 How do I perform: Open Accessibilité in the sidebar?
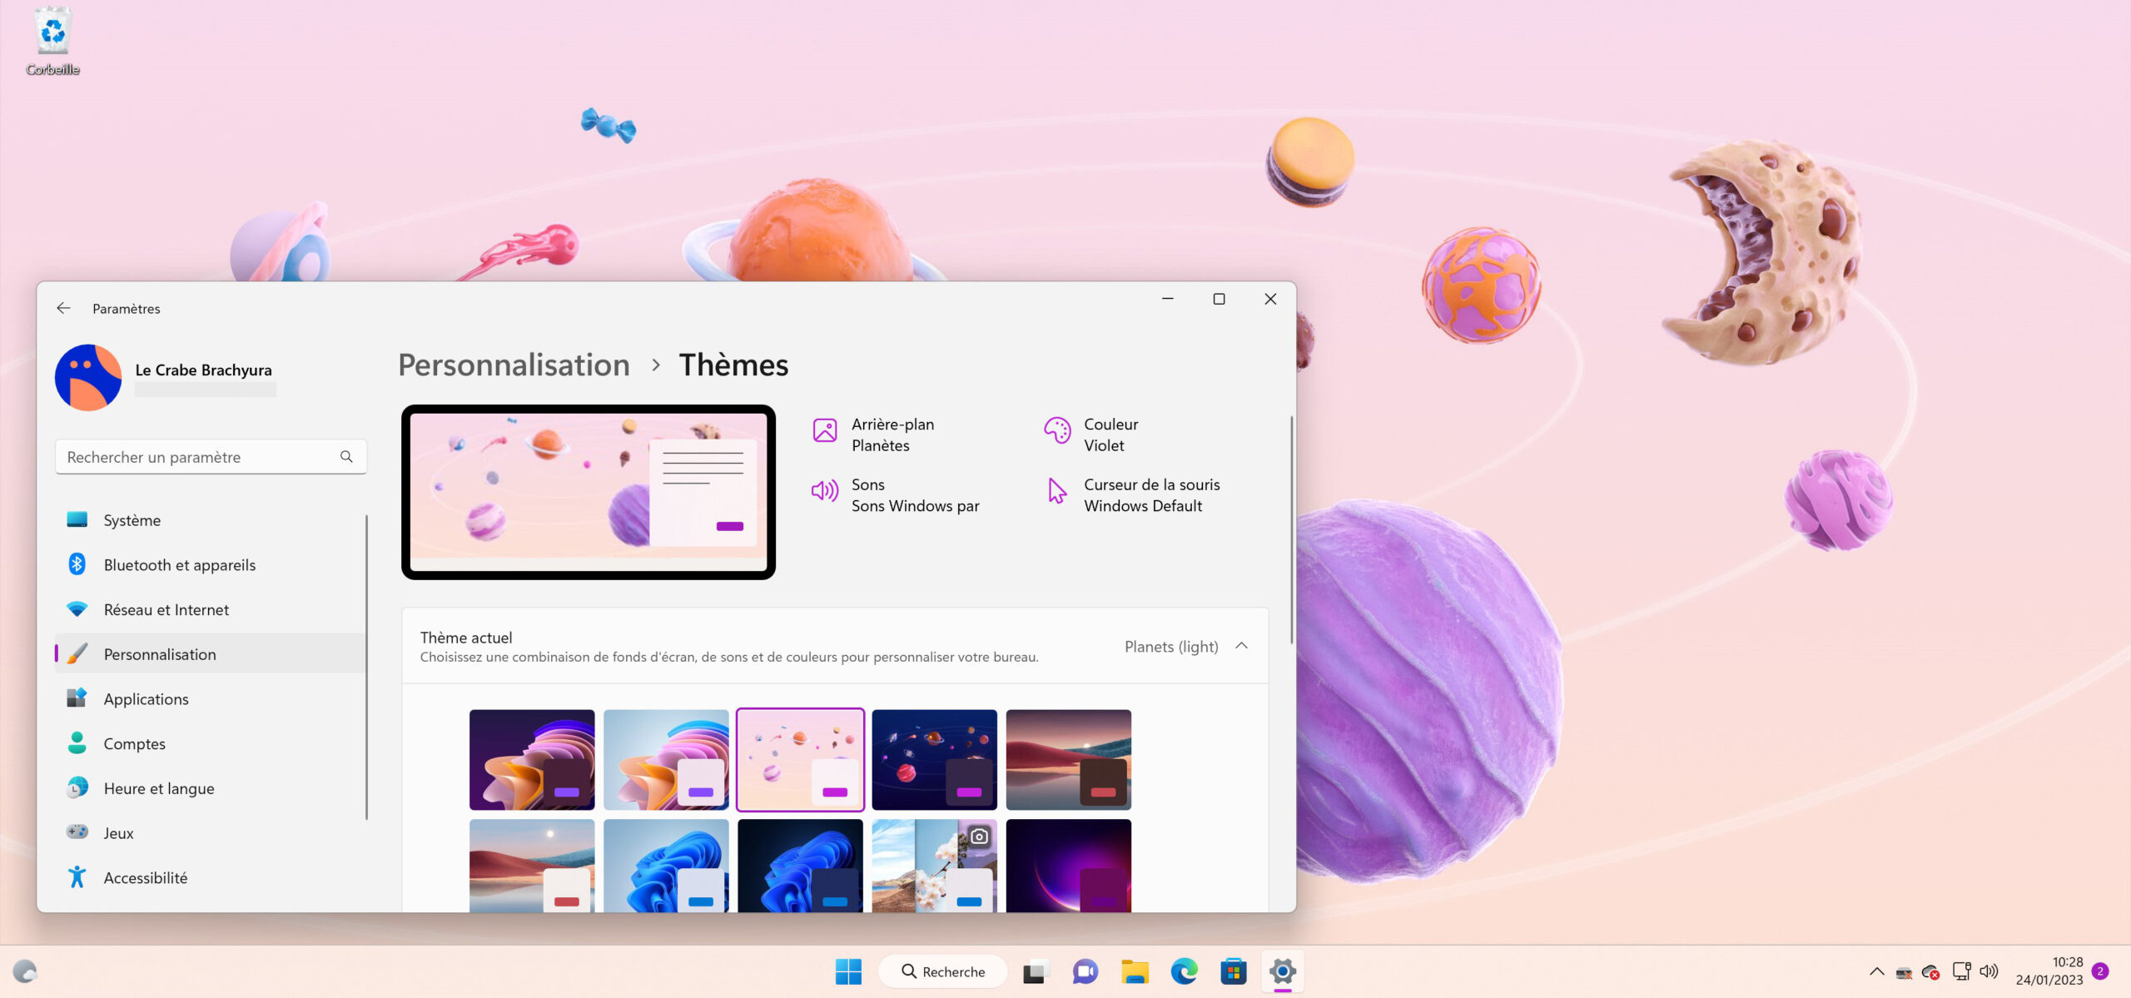click(x=210, y=878)
